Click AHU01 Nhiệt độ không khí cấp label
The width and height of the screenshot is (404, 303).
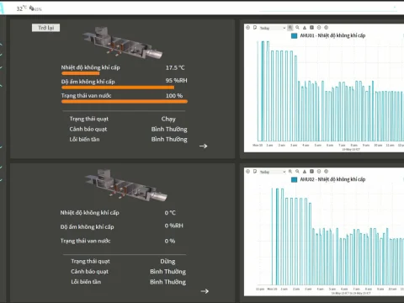tap(91, 67)
